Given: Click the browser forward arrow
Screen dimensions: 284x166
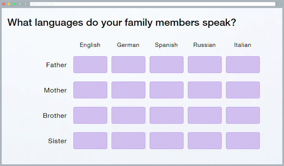Looking at the screenshot, I should tap(25, 4).
